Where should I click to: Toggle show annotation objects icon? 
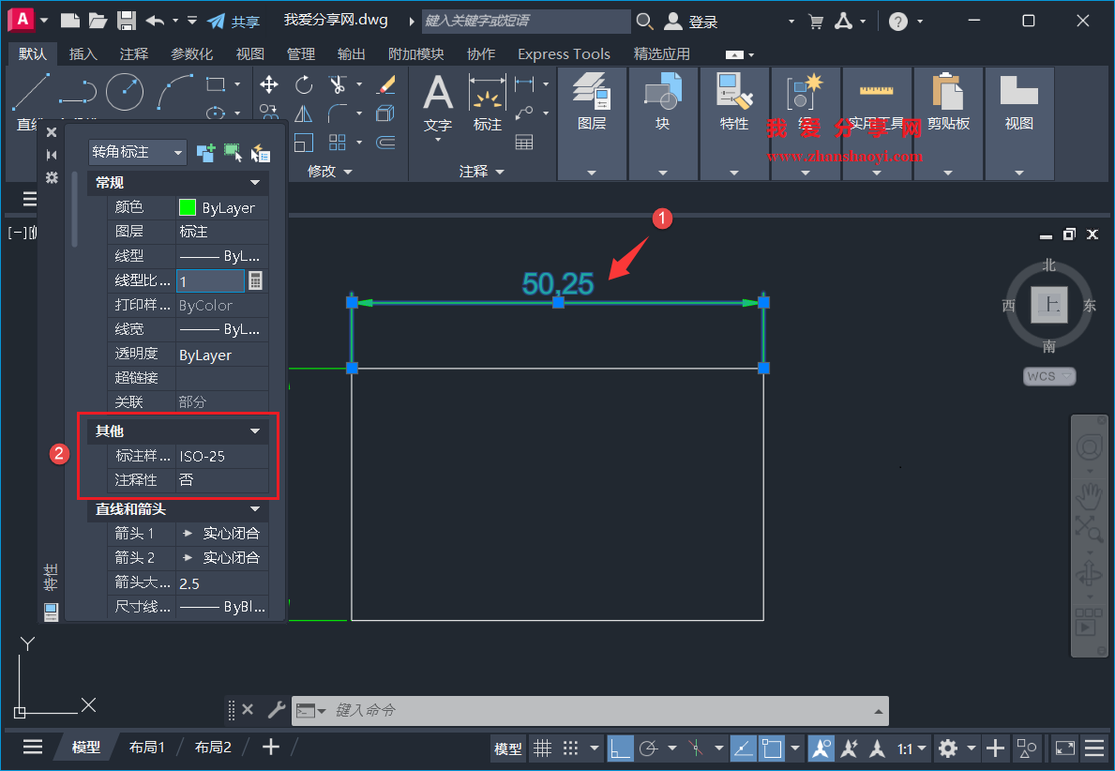pyautogui.click(x=821, y=748)
